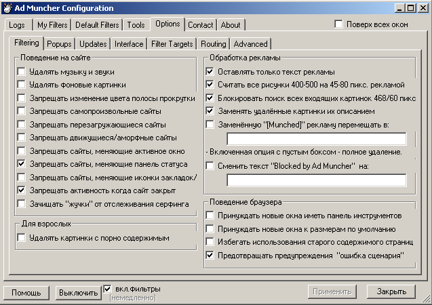Open the Logs tab
This screenshot has height=305, width=432.
click(17, 25)
